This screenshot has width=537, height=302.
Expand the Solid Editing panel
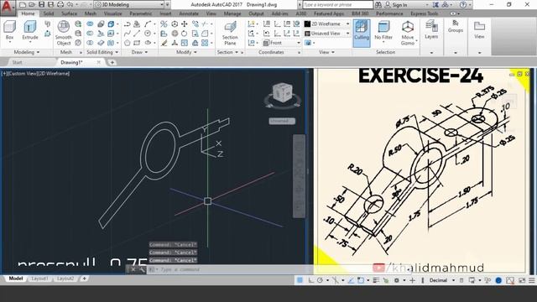[x=102, y=52]
